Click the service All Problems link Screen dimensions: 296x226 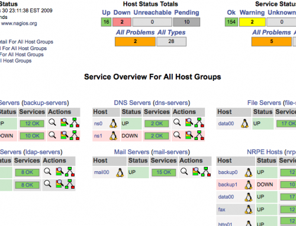(x=272, y=32)
